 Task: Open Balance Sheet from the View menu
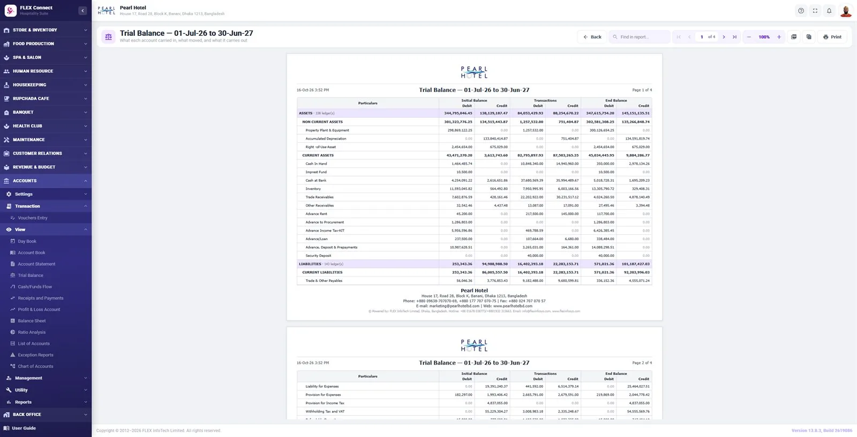click(32, 321)
